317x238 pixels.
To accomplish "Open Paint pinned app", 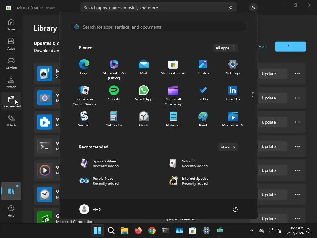I will coord(203,119).
